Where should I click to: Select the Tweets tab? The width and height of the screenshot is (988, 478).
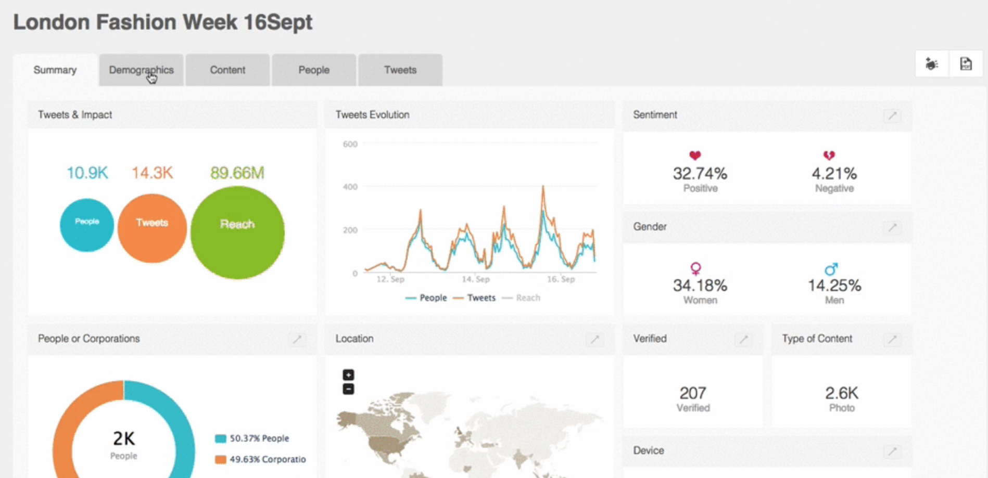[x=400, y=70]
